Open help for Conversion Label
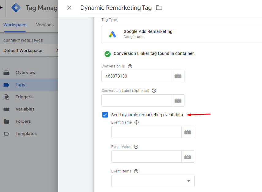This screenshot has height=192, width=262. click(x=154, y=91)
